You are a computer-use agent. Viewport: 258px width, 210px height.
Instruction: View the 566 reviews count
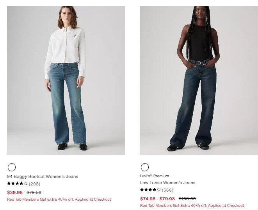[x=167, y=190]
